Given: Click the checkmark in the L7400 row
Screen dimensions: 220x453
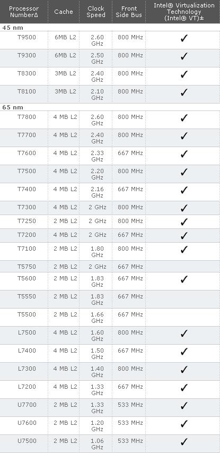Looking at the screenshot, I should [184, 352].
